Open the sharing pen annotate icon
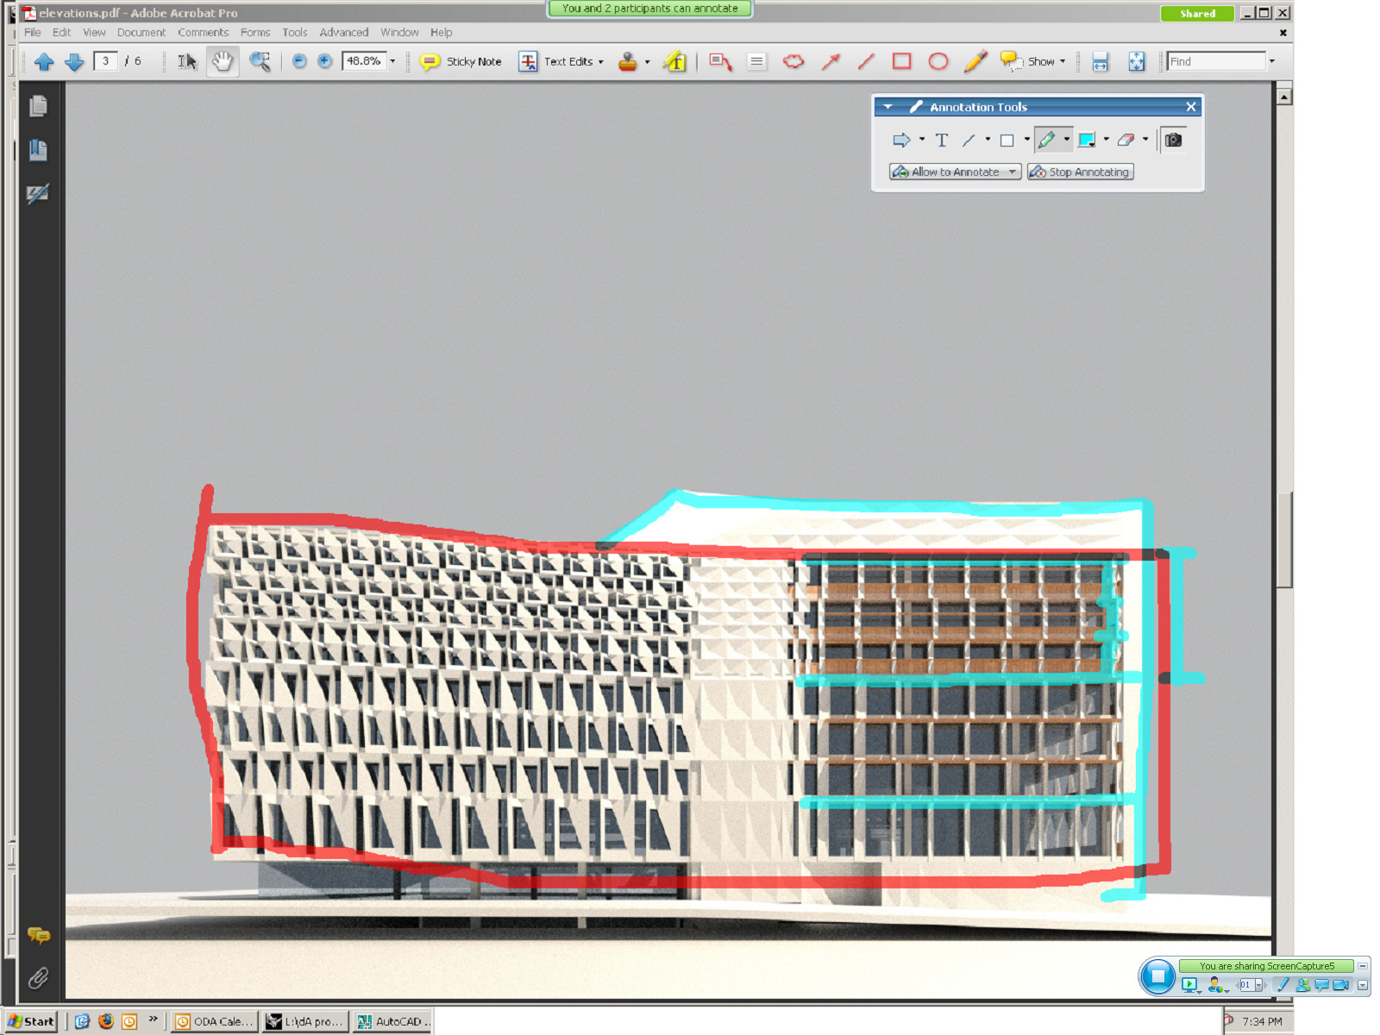1380x1035 pixels. [x=1283, y=985]
